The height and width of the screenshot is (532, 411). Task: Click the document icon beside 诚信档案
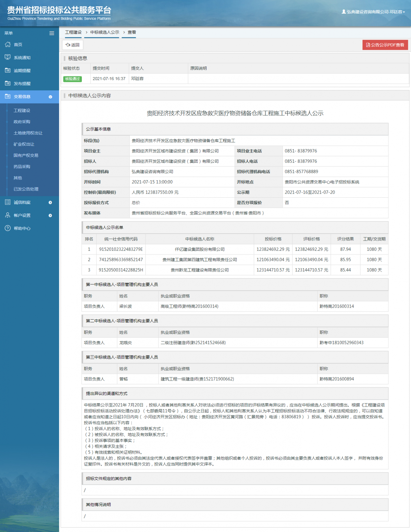point(8,202)
